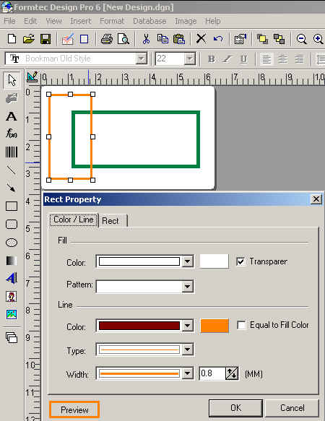
Task: Click the Undo arrow icon
Action: point(218,39)
